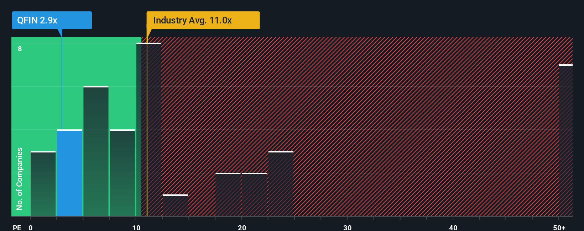
Task: Click the x-axis label 40
Action: click(x=453, y=227)
